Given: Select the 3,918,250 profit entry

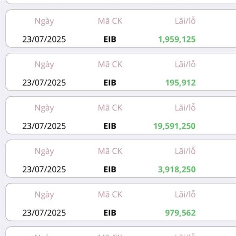Looking at the screenshot, I should point(177,170).
